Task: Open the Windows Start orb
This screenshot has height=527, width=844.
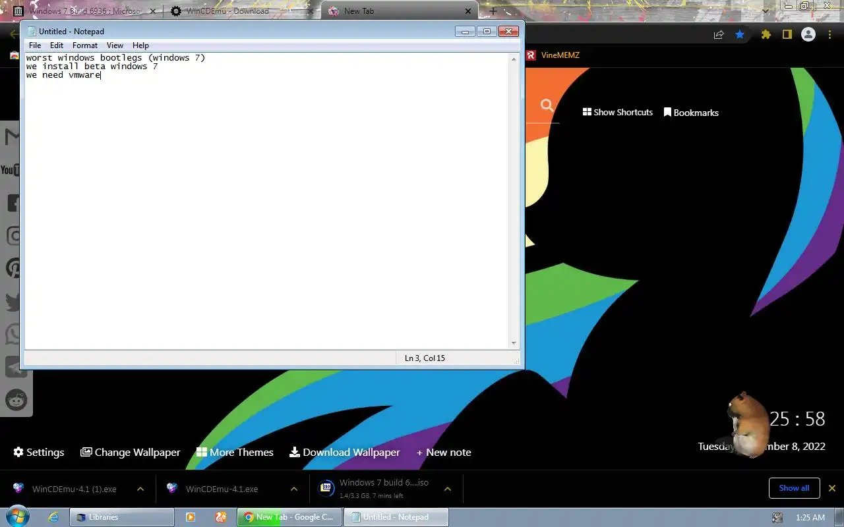Action: (x=17, y=516)
